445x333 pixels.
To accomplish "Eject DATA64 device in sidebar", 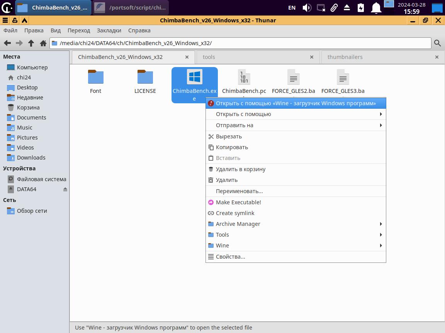I will [65, 189].
